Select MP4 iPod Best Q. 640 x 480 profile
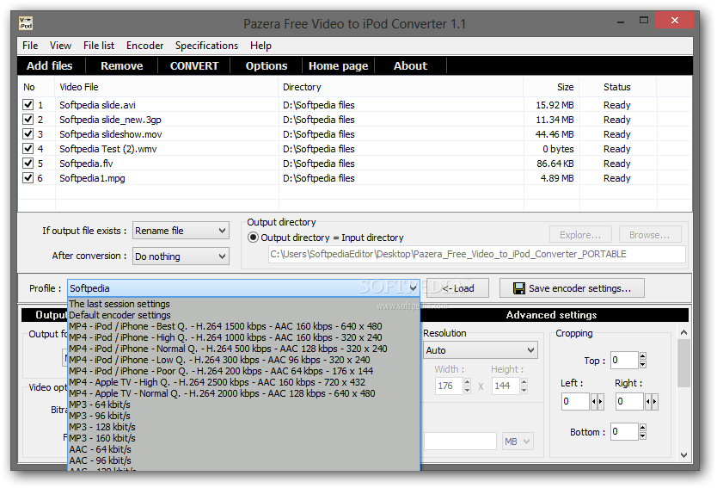 [x=243, y=326]
